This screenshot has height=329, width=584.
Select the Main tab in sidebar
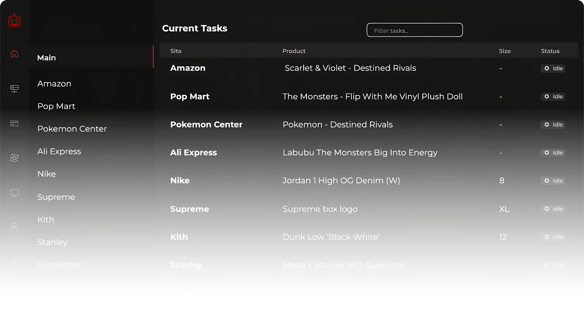47,58
